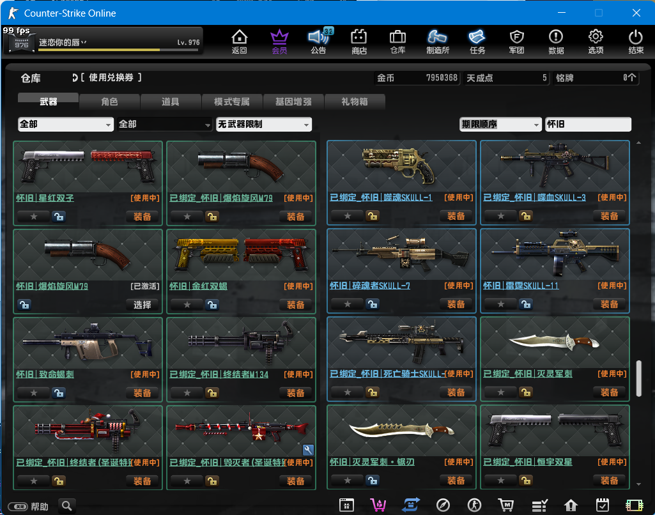Switch to the 角色 tab
Image resolution: width=655 pixels, height=515 pixels.
109,101
